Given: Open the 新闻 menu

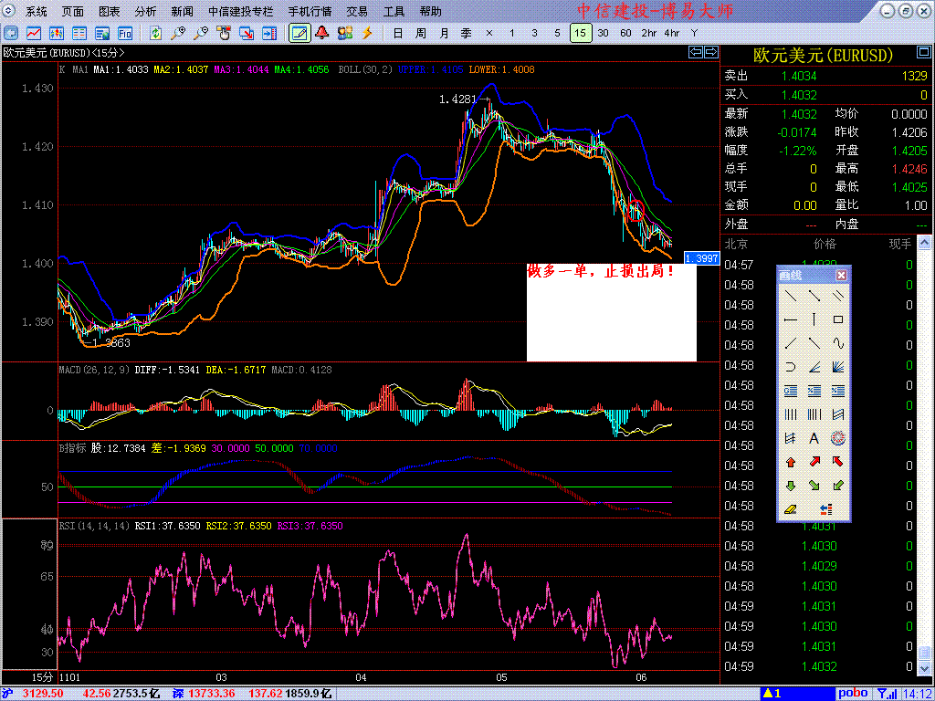Looking at the screenshot, I should (x=182, y=11).
